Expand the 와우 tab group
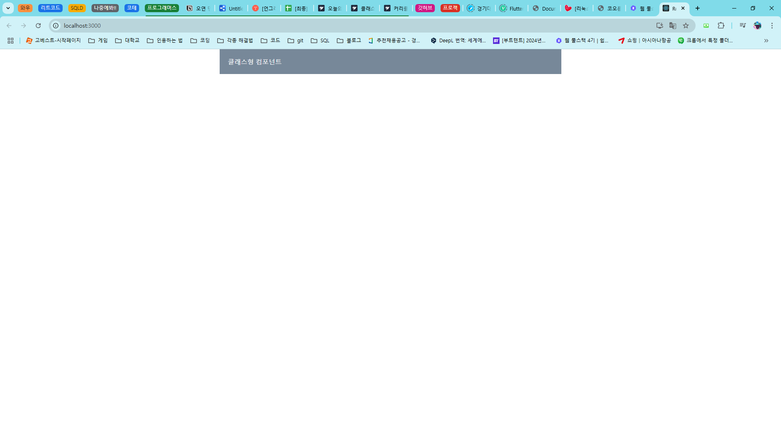 (25, 8)
